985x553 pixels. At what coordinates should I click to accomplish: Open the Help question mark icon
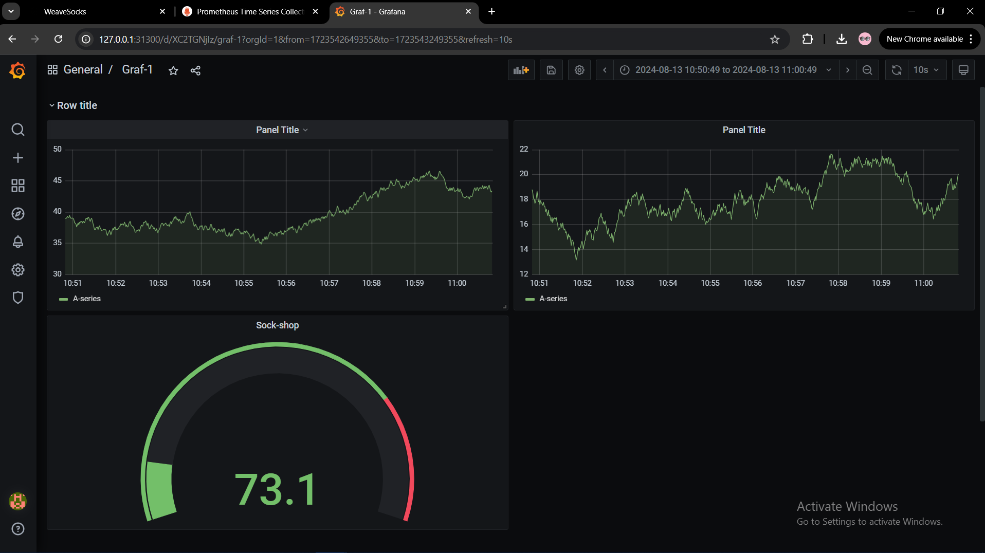click(18, 529)
